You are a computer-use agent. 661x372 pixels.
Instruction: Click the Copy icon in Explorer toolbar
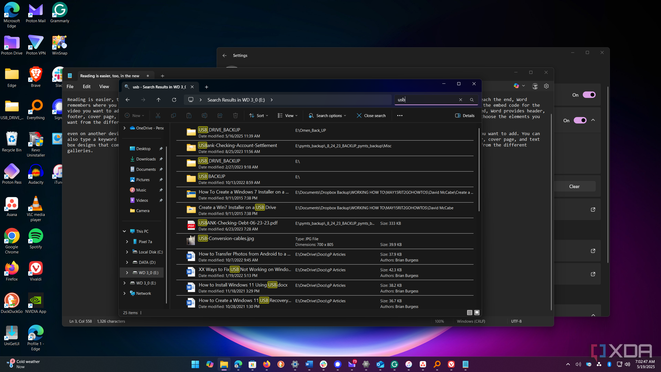(x=174, y=115)
